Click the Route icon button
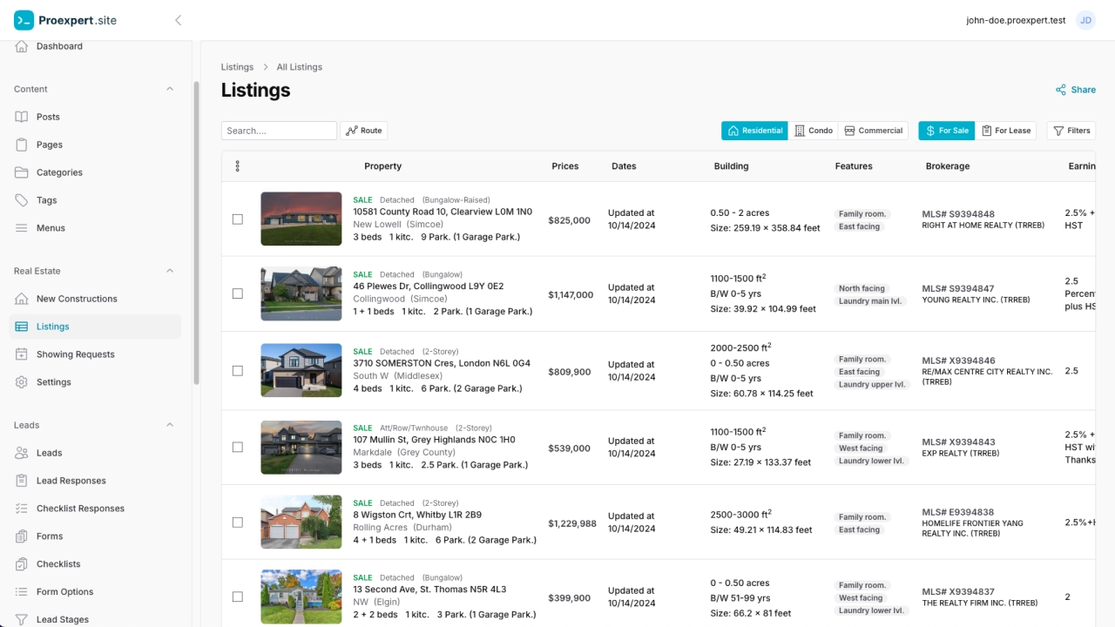This screenshot has height=627, width=1115. click(x=364, y=131)
